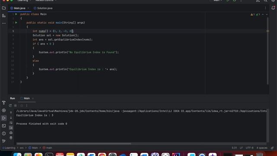This screenshot has width=277, height=156.
Task: Open Run toolbar more options menu
Action: [27, 106]
